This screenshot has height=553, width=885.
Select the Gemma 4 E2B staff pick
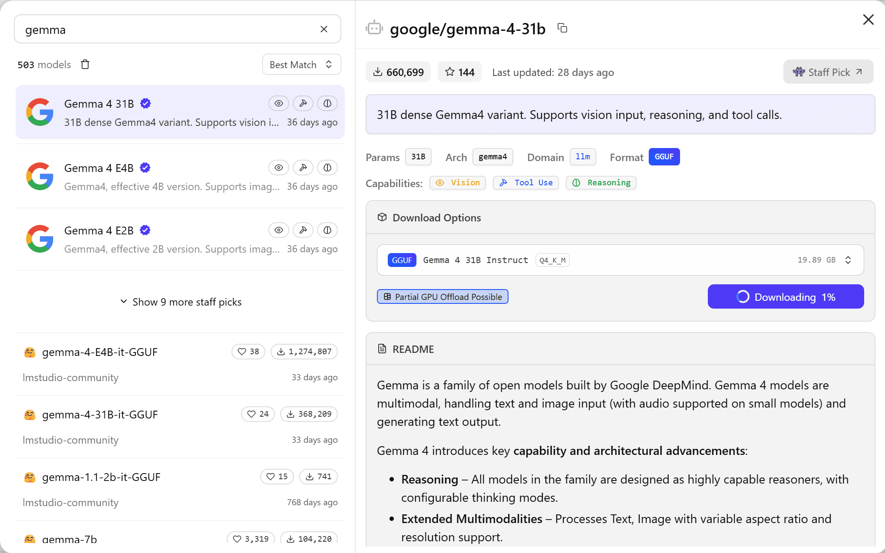coord(180,239)
